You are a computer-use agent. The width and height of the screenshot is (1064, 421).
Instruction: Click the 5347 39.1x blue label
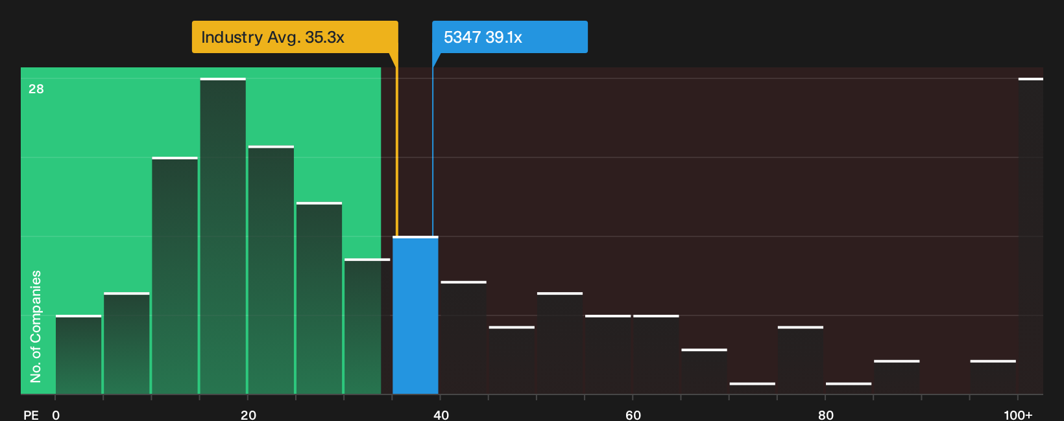pos(510,37)
